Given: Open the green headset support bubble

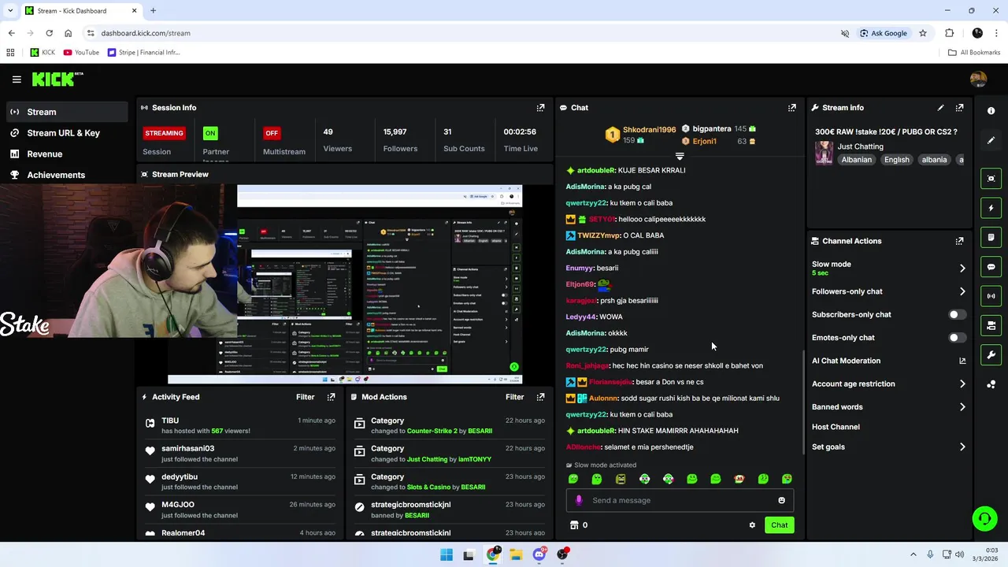Looking at the screenshot, I should pos(984,518).
